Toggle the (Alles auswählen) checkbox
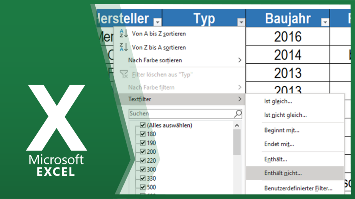This screenshot has width=355, height=199. click(142, 125)
